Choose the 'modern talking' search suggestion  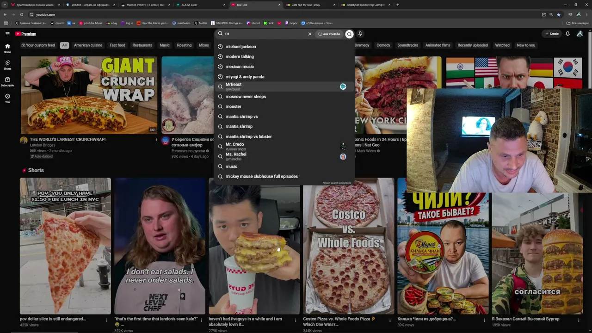coord(284,56)
